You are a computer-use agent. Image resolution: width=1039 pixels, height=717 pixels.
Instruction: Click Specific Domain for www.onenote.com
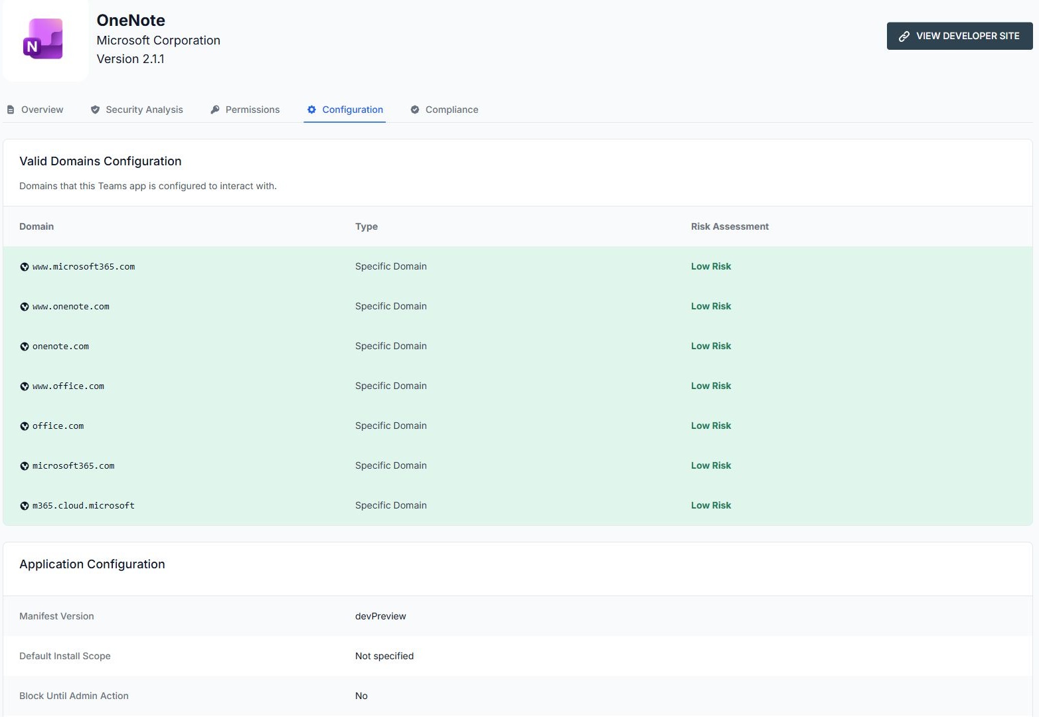[x=391, y=306]
